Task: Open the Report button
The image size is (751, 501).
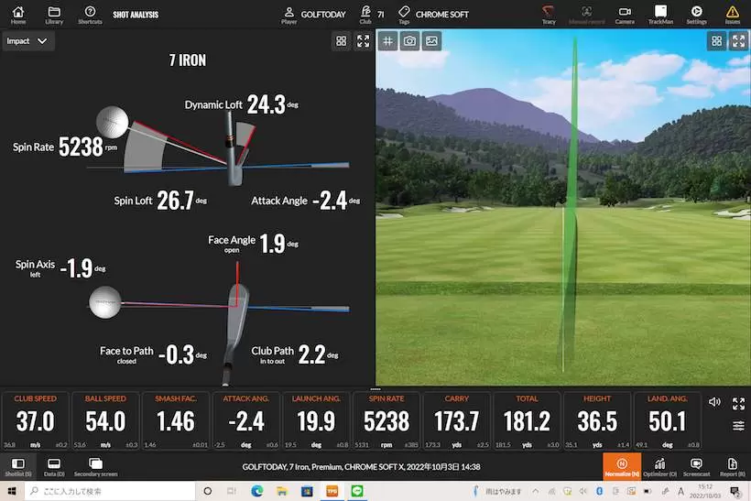Action: tap(732, 466)
